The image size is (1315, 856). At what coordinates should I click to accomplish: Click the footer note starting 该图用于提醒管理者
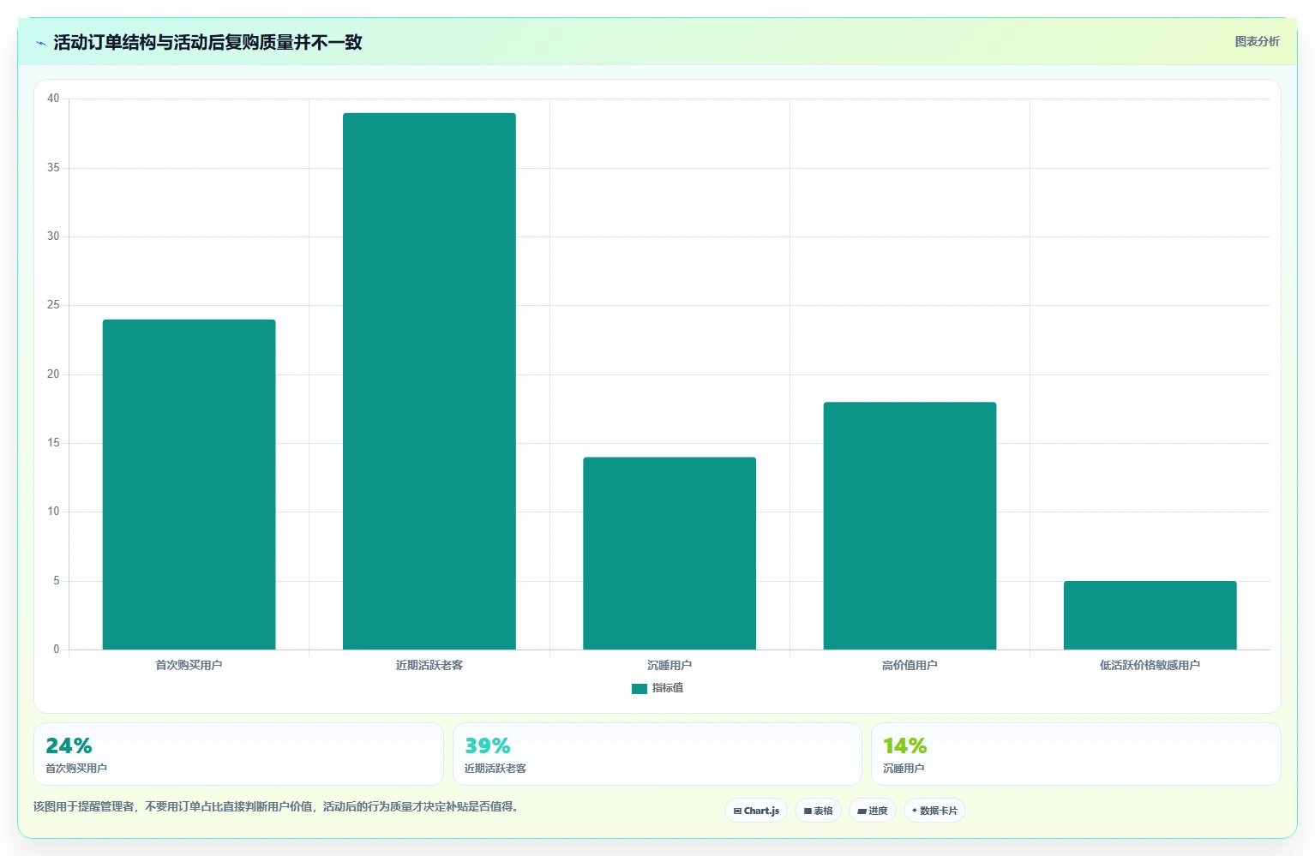coord(276,806)
